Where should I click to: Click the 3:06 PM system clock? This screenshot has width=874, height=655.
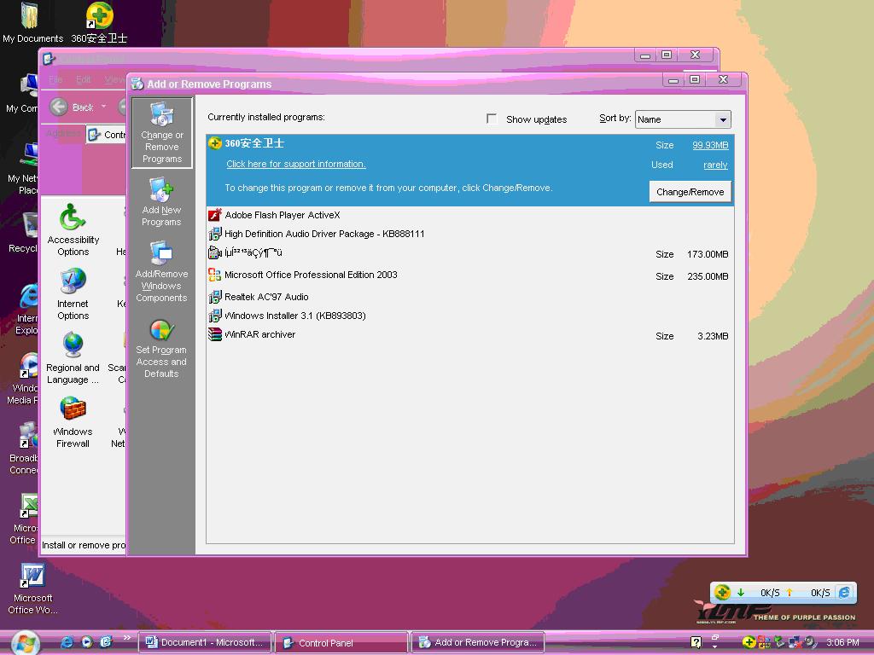pos(842,642)
